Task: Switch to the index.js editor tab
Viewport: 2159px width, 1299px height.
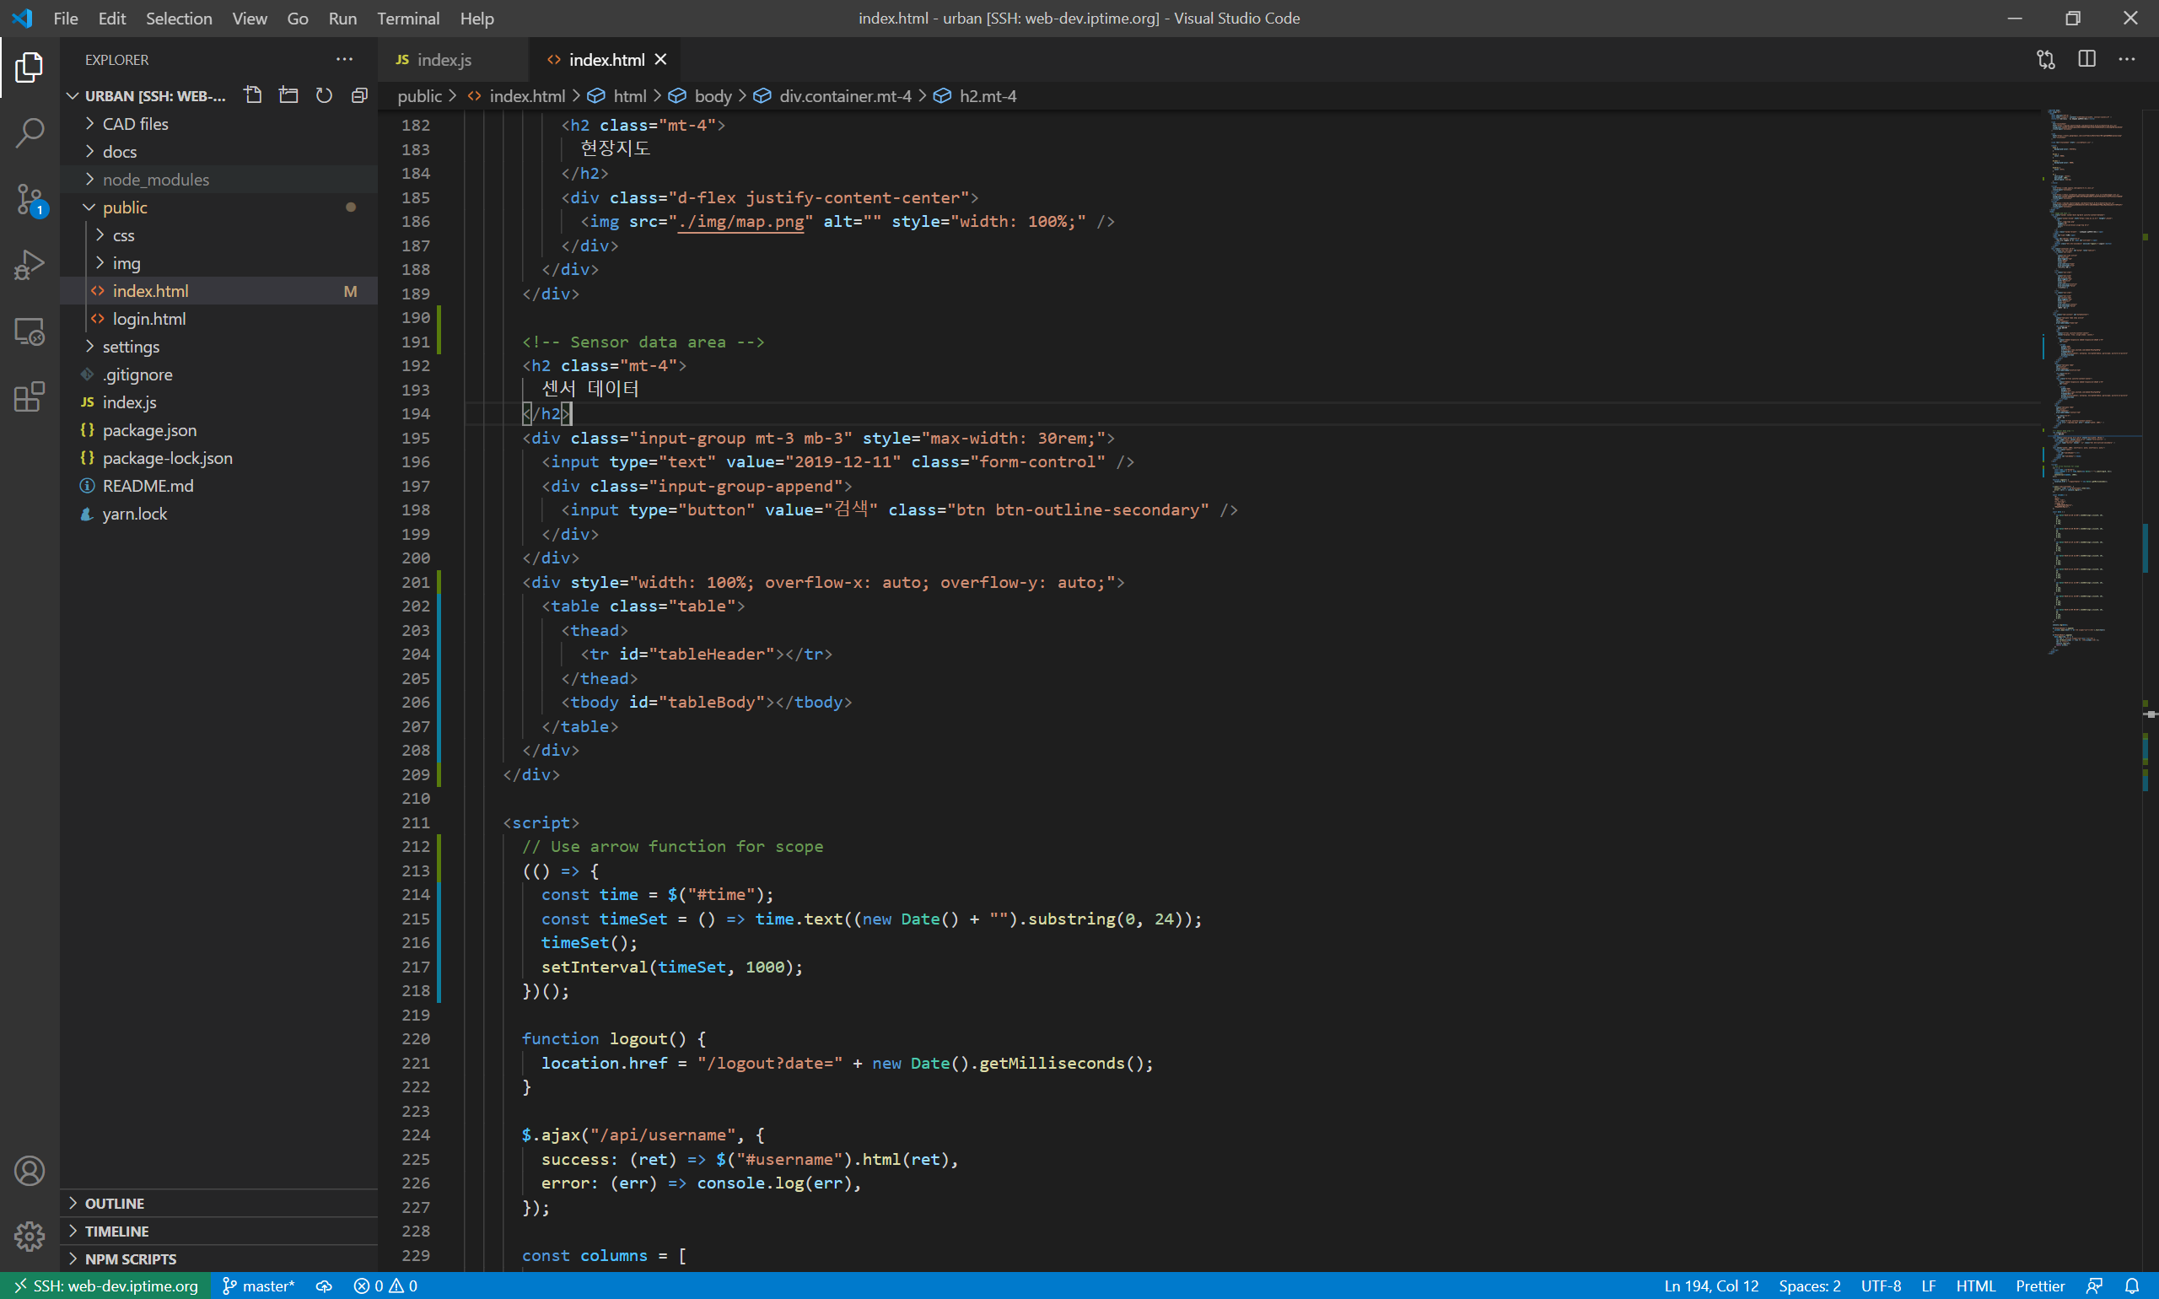Action: [x=443, y=60]
